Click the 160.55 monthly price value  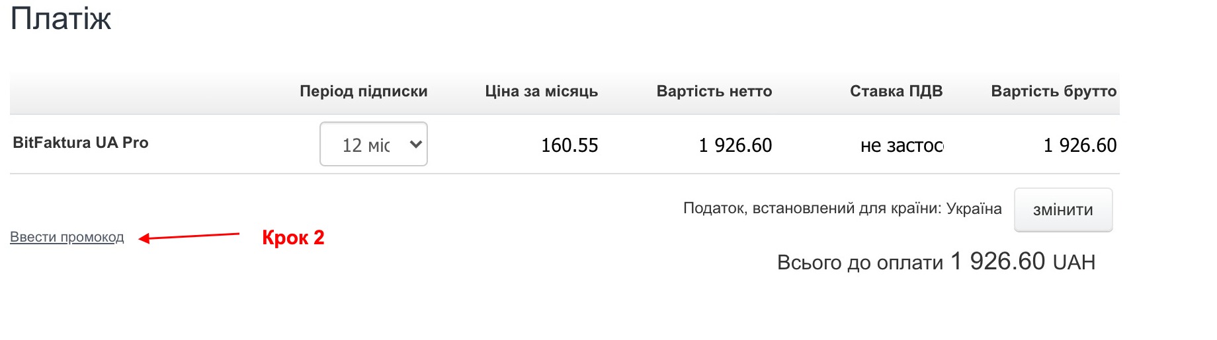click(x=569, y=145)
